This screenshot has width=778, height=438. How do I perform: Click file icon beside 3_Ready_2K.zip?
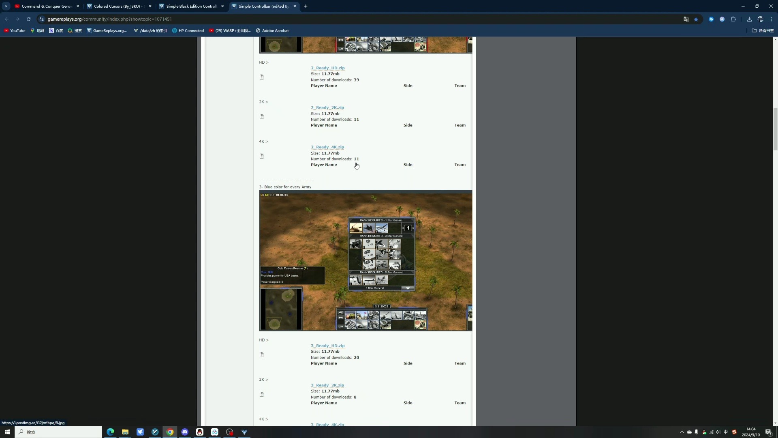pos(262,394)
